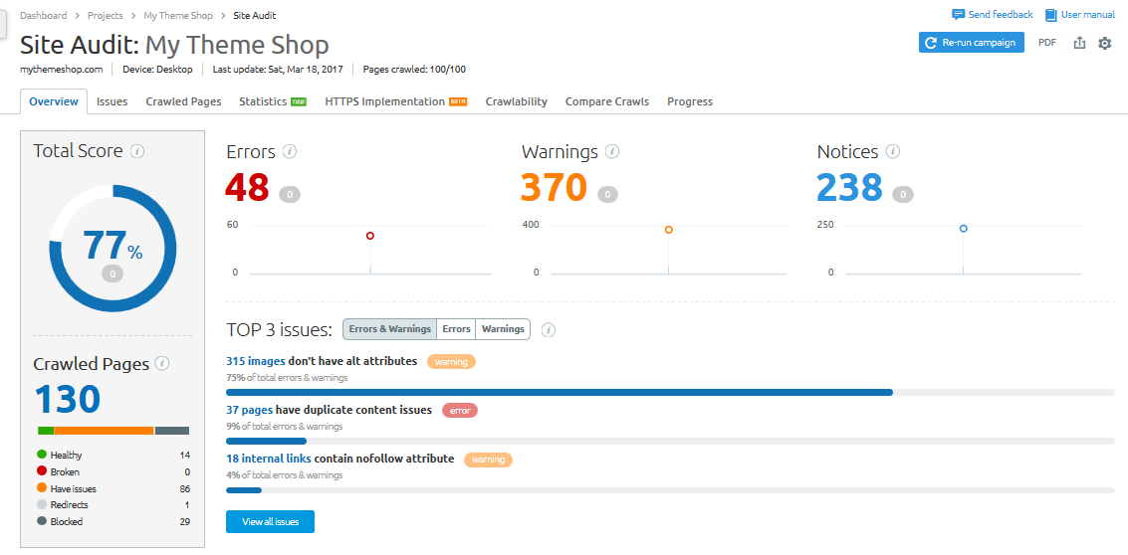Click the export share icon
Image resolution: width=1128 pixels, height=555 pixels.
pyautogui.click(x=1079, y=43)
